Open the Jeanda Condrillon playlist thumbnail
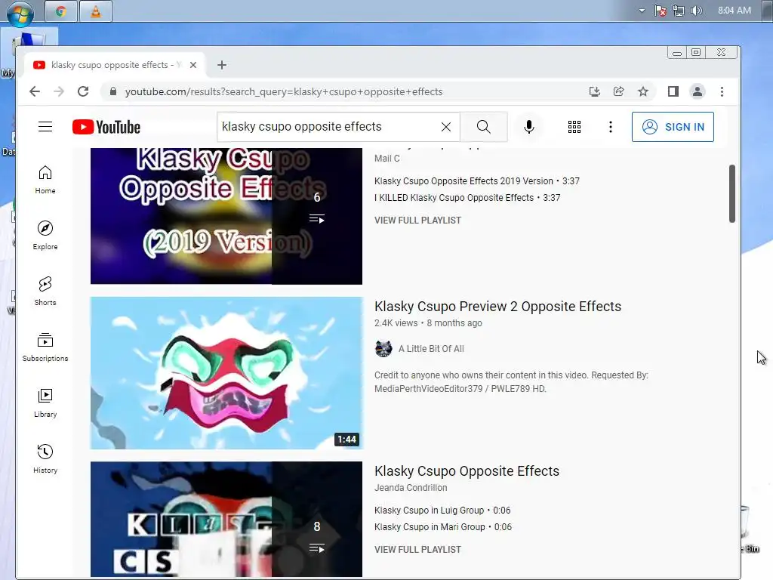The height and width of the screenshot is (580, 773). coord(226,519)
